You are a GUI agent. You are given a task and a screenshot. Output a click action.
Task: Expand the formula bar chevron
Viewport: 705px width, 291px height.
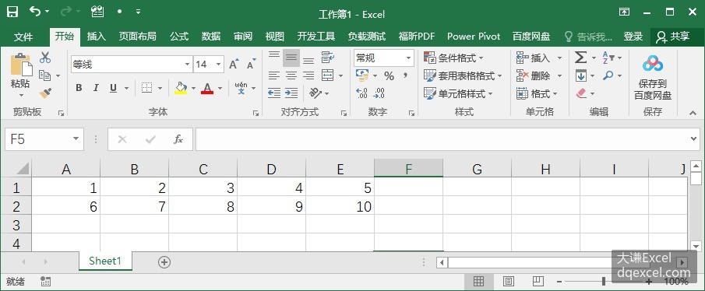coord(694,139)
